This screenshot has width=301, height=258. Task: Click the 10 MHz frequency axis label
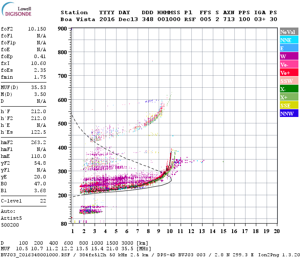point(170,231)
